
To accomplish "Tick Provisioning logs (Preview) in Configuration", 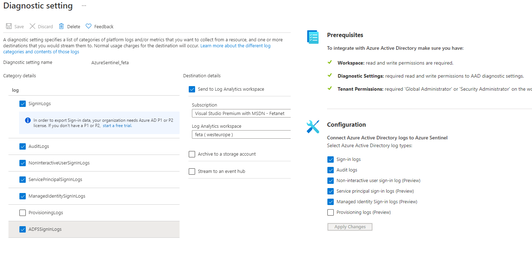I will coord(331,212).
